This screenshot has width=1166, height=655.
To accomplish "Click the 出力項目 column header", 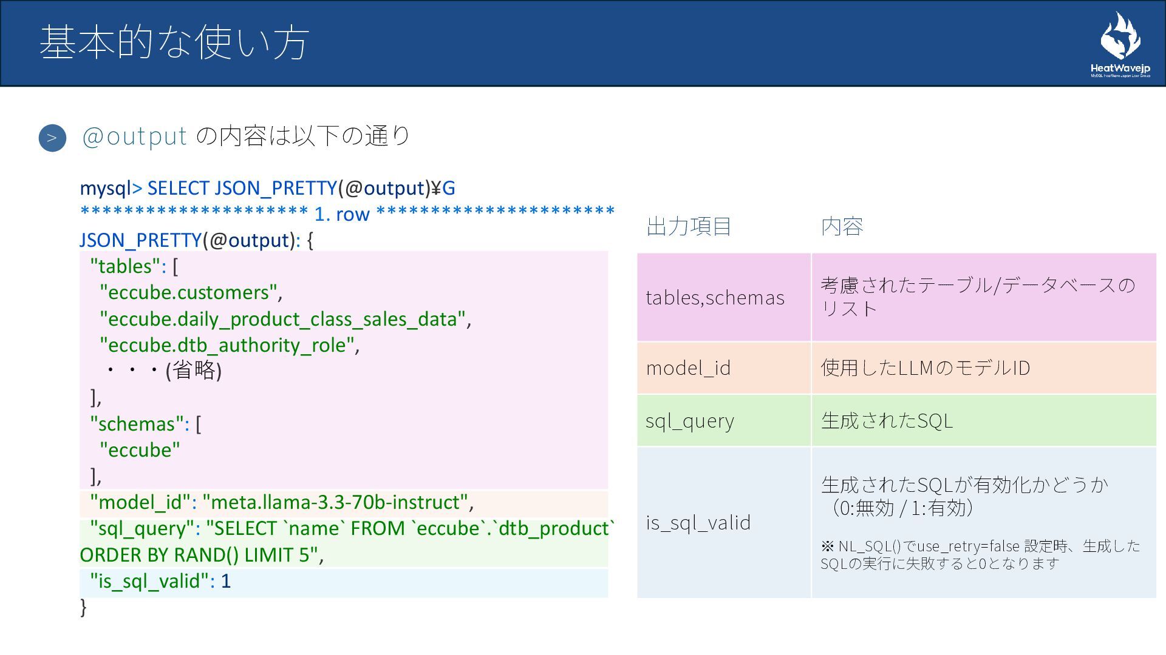I will pyautogui.click(x=689, y=226).
